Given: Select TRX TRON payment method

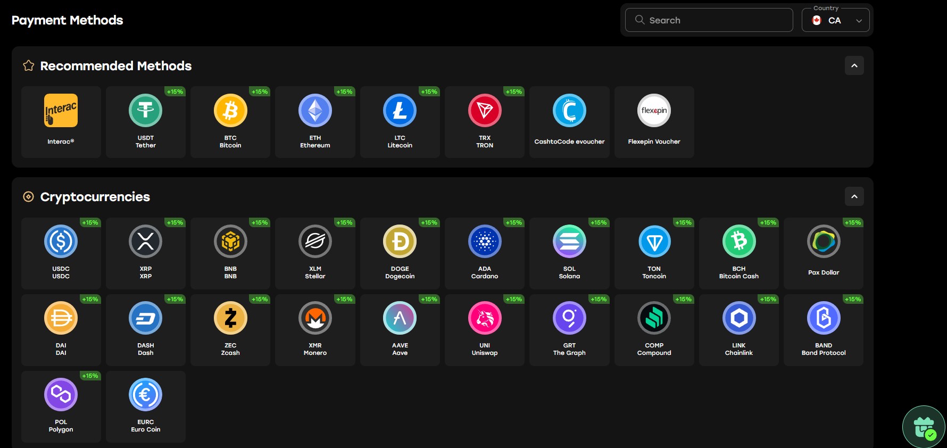Looking at the screenshot, I should tap(484, 122).
